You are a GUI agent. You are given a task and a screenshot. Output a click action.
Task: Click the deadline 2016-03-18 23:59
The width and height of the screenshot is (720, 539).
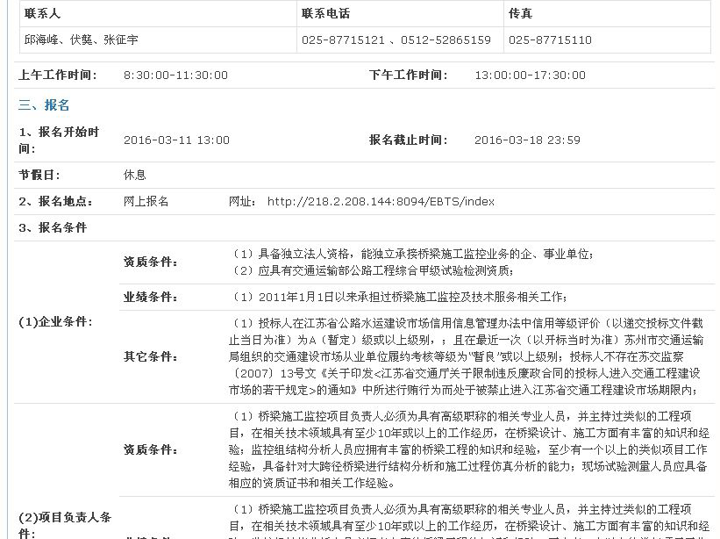pyautogui.click(x=527, y=140)
